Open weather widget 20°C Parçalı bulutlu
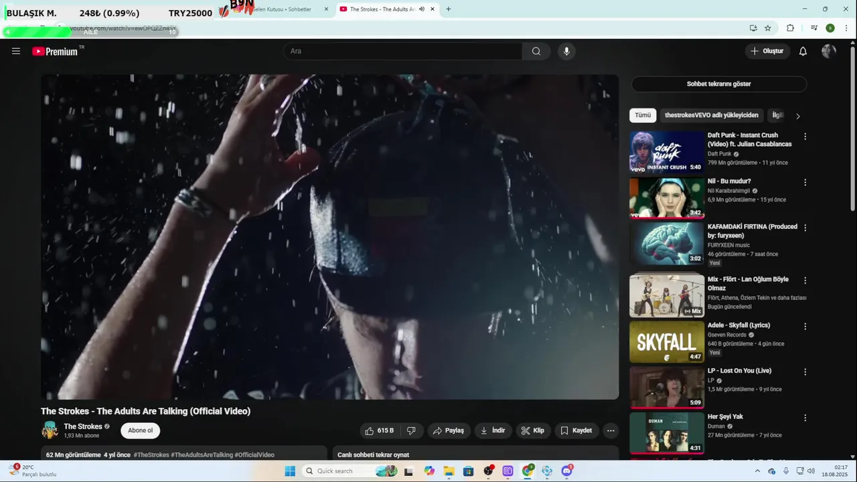 33,471
